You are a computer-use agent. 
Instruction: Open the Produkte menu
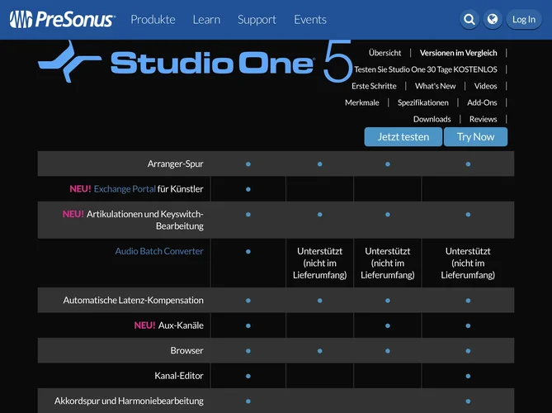tap(153, 20)
